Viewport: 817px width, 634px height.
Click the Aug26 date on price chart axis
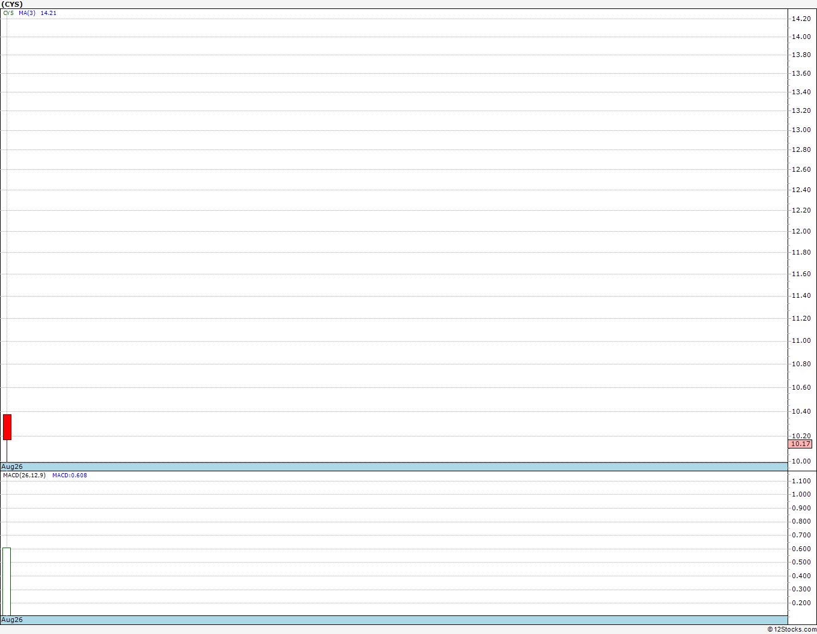pos(12,466)
